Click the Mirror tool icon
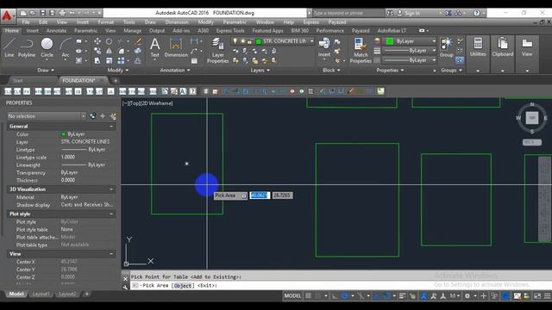 coord(110,51)
